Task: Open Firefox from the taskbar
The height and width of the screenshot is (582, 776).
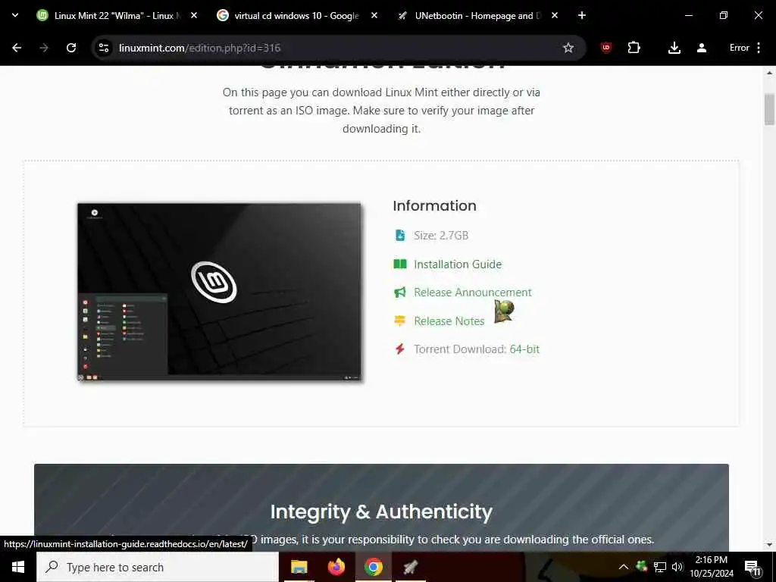Action: [336, 567]
